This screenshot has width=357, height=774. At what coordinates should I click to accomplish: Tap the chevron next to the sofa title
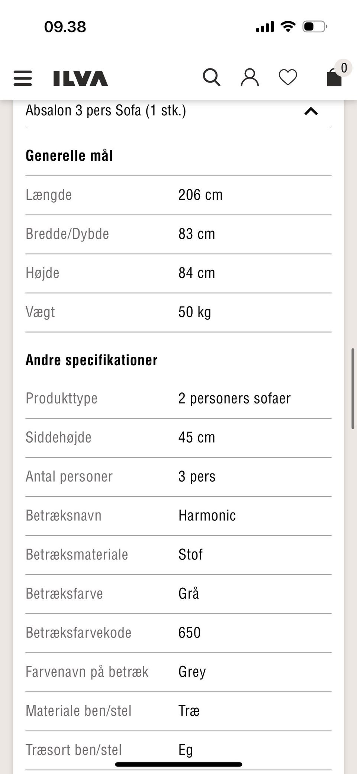point(311,111)
